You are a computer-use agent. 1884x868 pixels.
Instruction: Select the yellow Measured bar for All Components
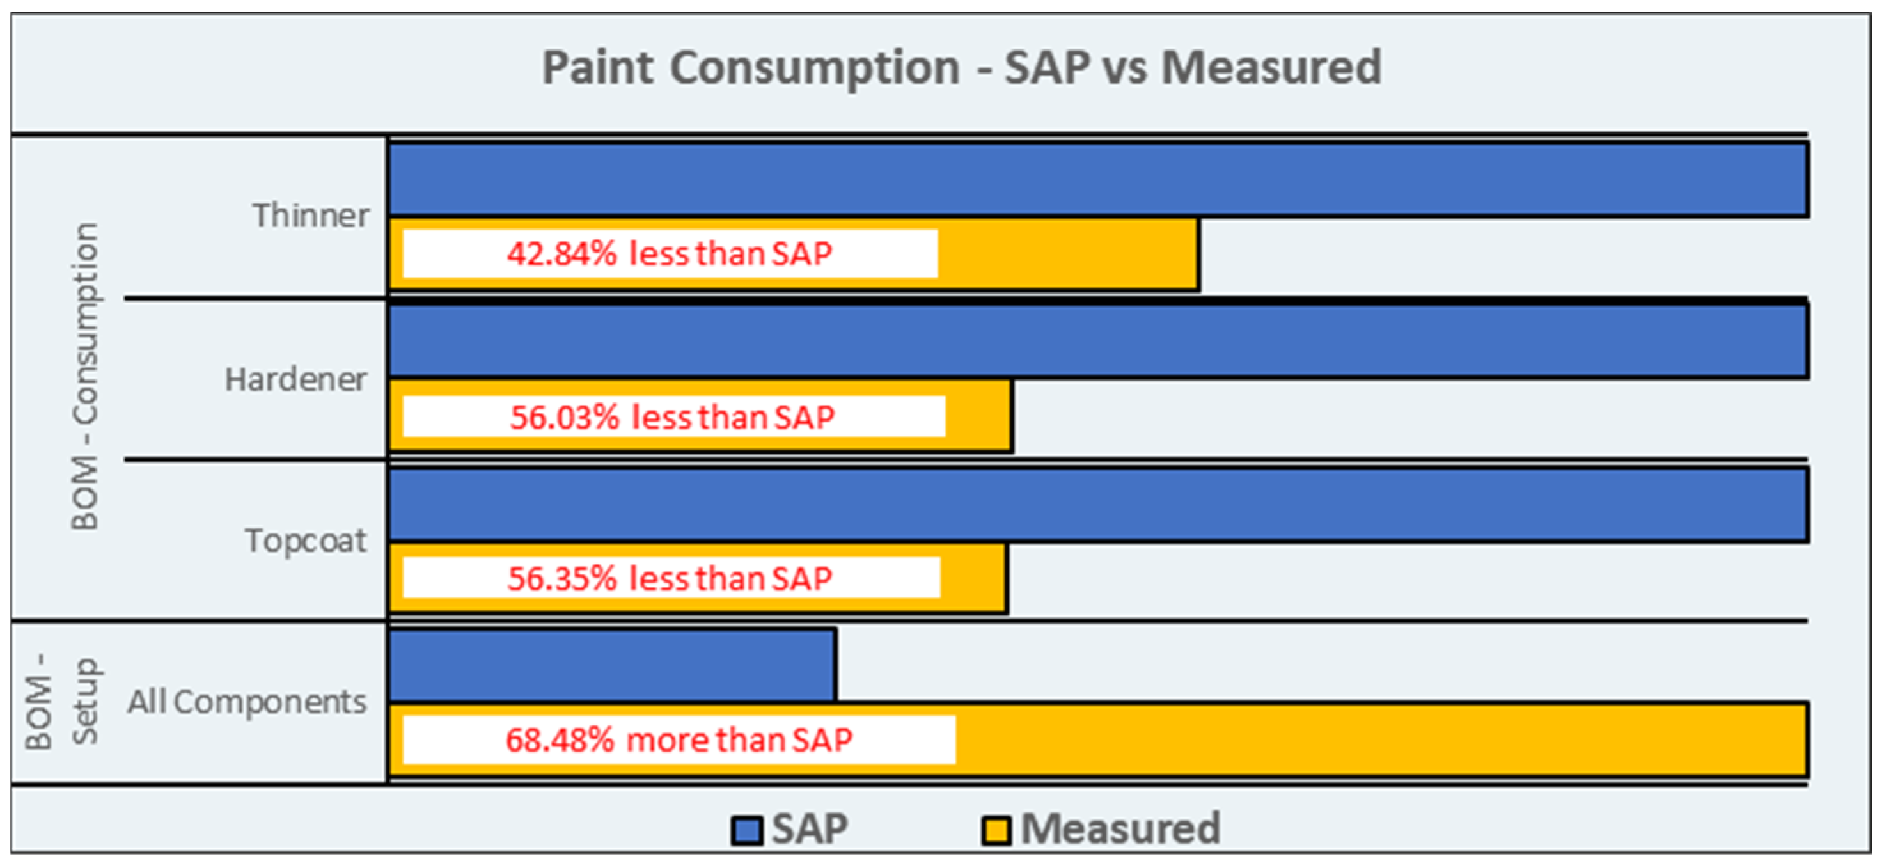[x=1375, y=739]
